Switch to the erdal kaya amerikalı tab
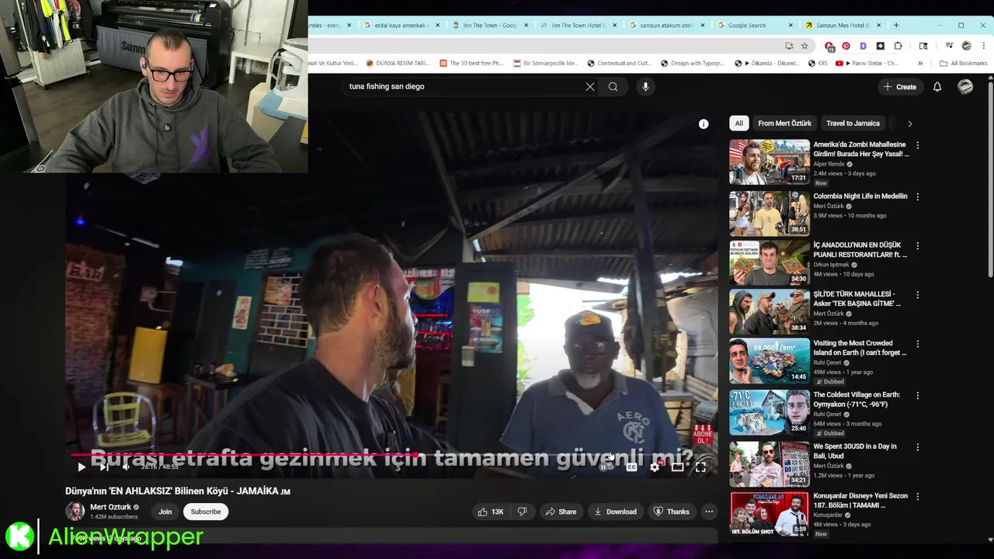Viewport: 994px width, 559px height. (x=400, y=25)
